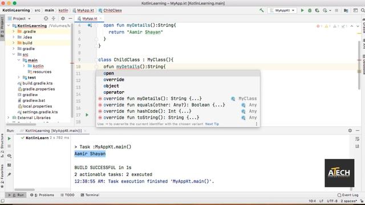
Task: Expand the test folder
Action: [19, 77]
